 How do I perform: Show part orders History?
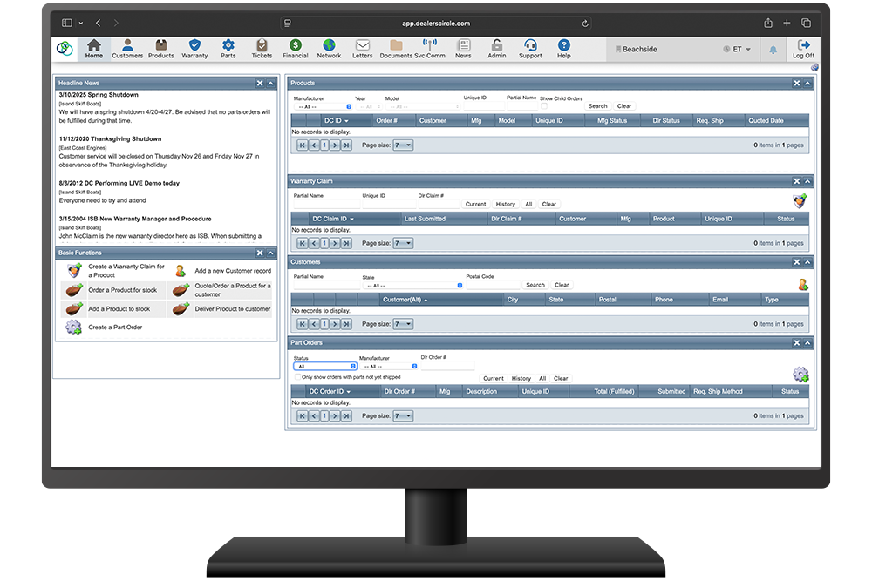tap(521, 379)
